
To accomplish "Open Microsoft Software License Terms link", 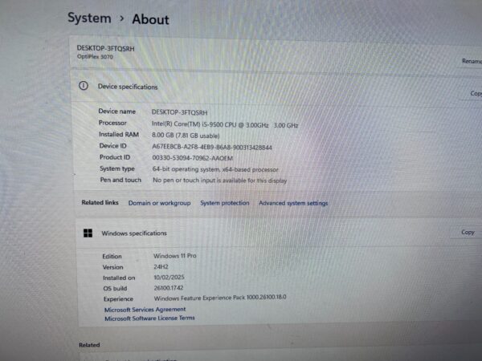I will (x=149, y=318).
